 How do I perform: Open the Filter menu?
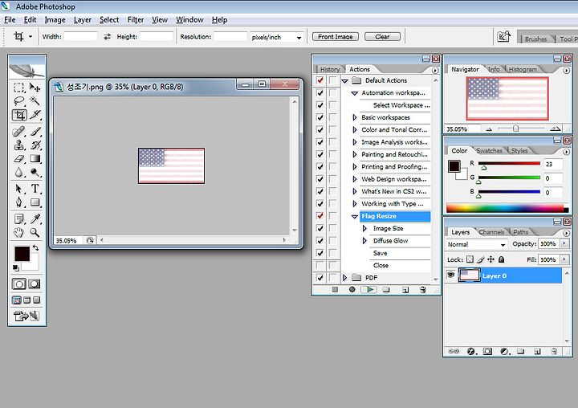136,20
